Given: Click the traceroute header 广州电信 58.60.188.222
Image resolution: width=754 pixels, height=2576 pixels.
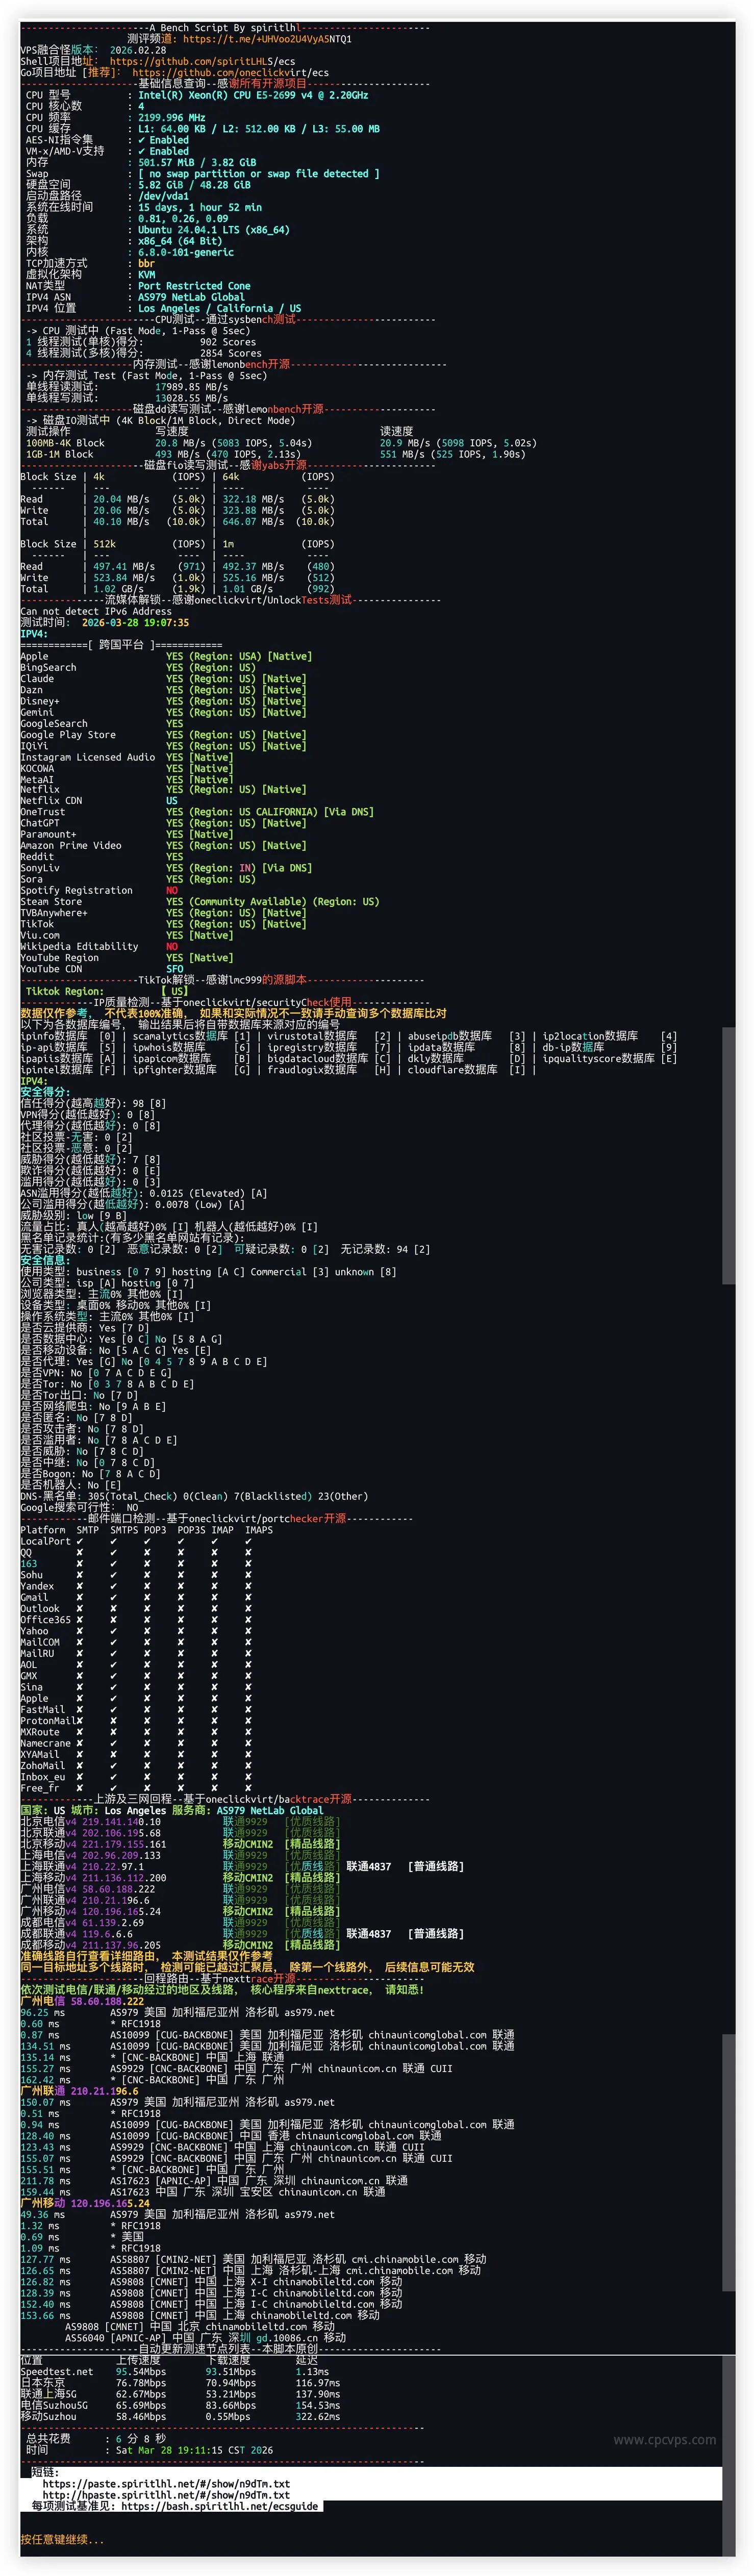Looking at the screenshot, I should [82, 2001].
